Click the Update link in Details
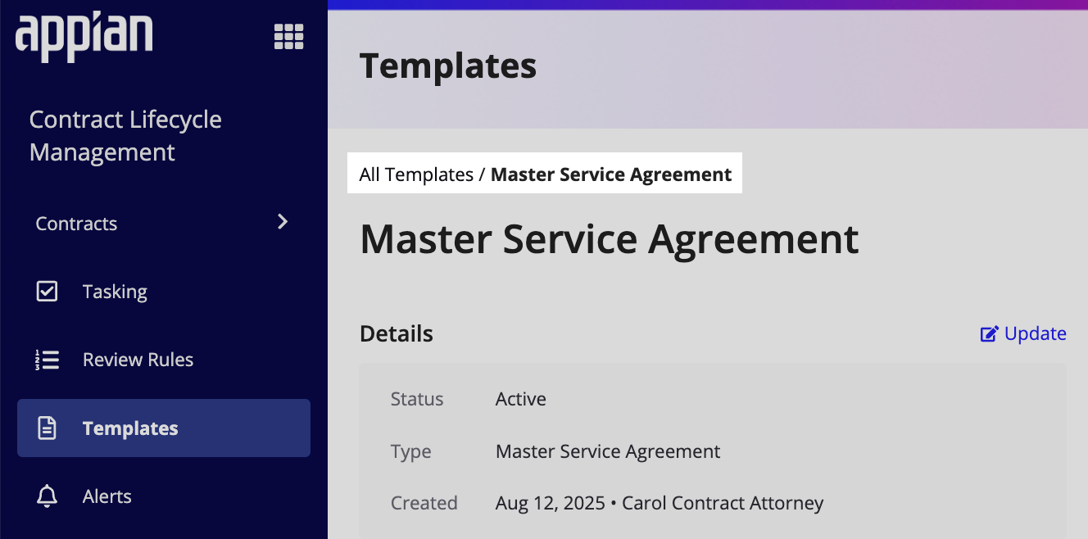Screen dimensions: 1088x539 [x=1023, y=333]
